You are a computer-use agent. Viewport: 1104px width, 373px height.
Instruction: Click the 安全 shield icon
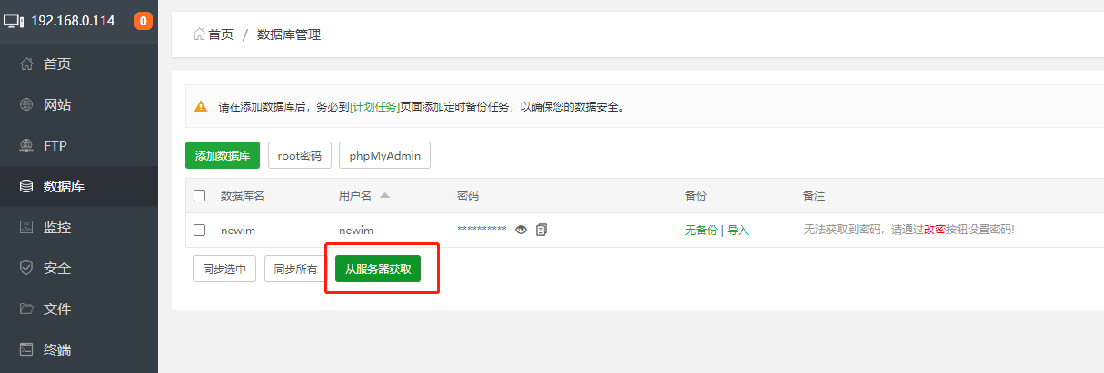point(26,268)
